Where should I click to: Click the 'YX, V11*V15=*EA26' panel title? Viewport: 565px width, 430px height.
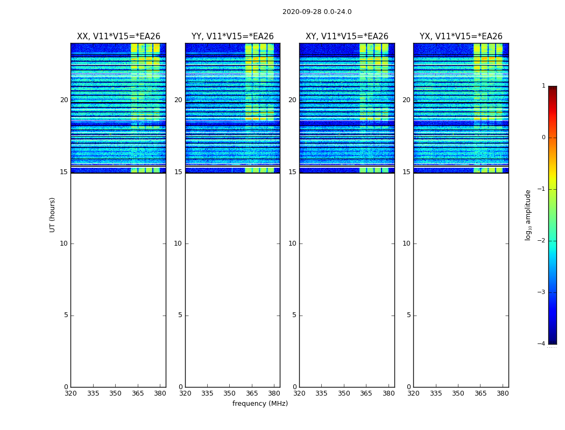(x=461, y=37)
